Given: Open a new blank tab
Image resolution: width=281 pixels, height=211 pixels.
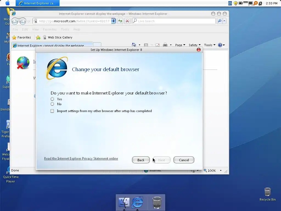Looking at the screenshot, I should click(x=97, y=45).
